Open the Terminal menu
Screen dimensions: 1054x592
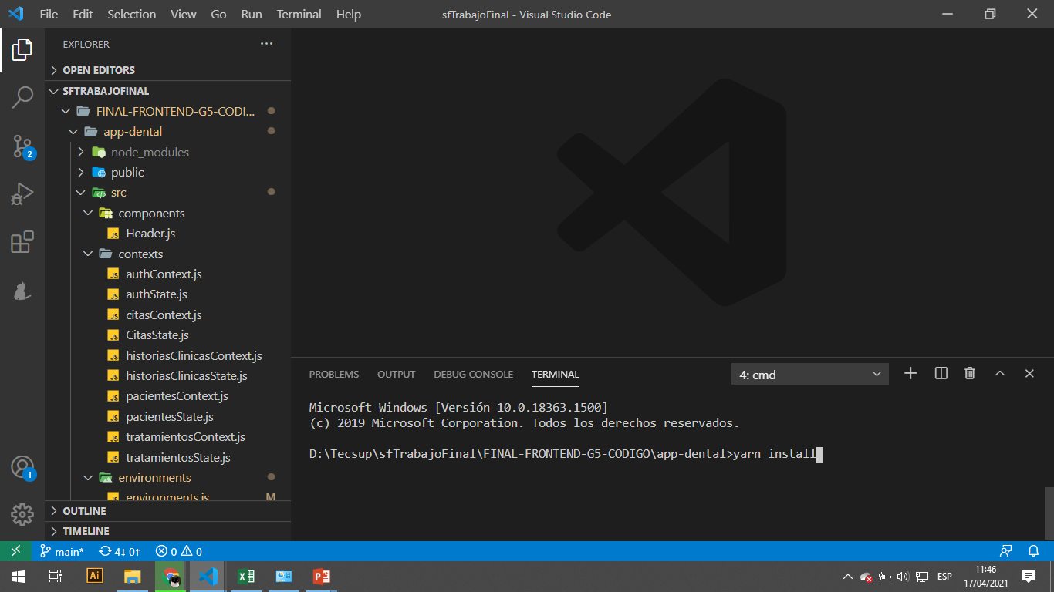pos(299,14)
